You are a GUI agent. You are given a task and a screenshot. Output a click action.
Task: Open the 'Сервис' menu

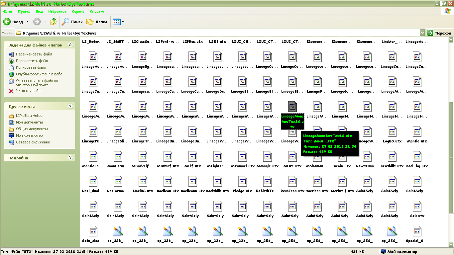78,11
